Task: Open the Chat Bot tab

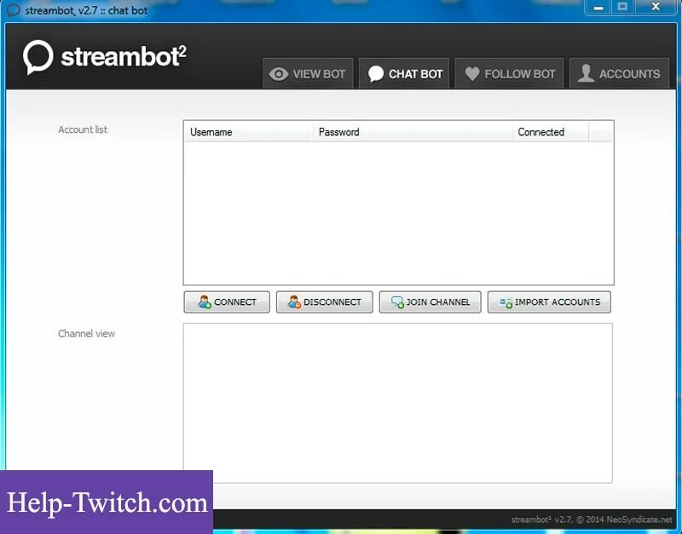Action: click(404, 73)
